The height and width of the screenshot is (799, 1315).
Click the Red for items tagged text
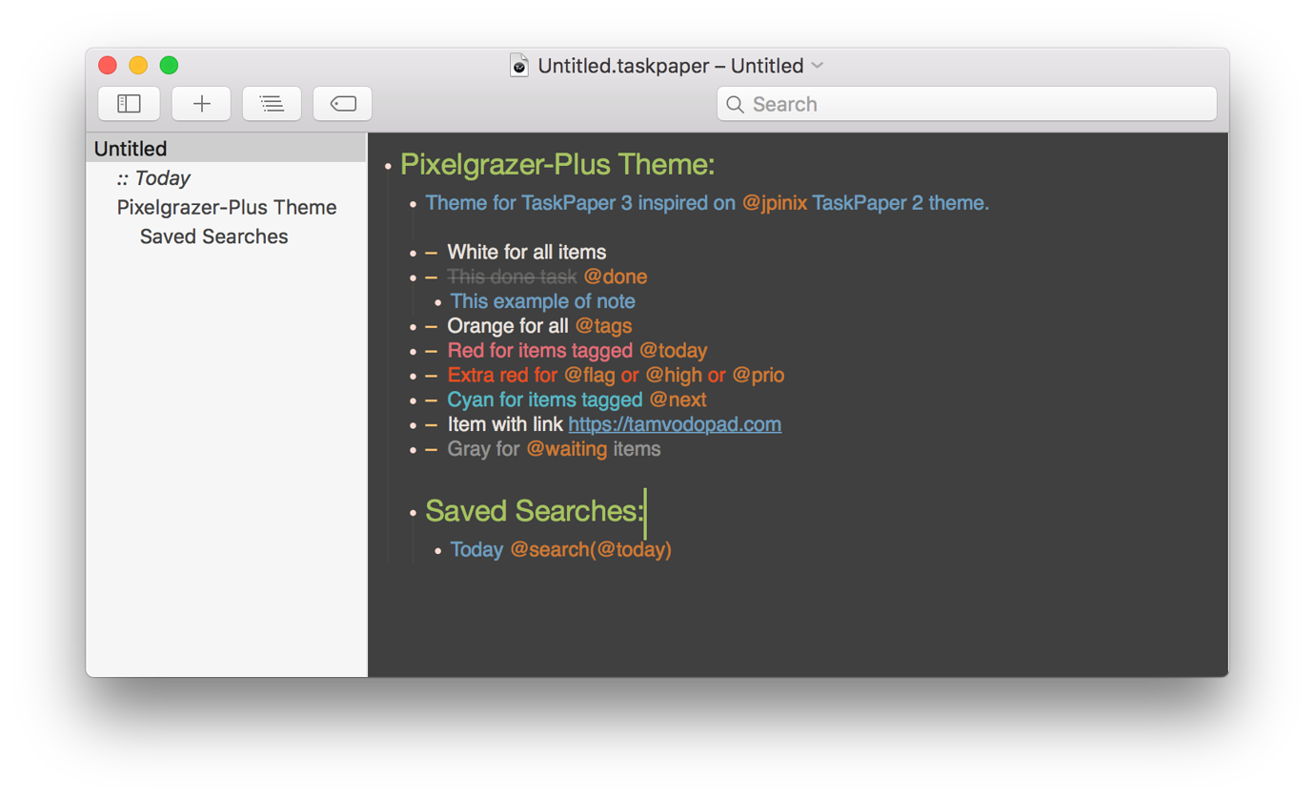point(540,351)
